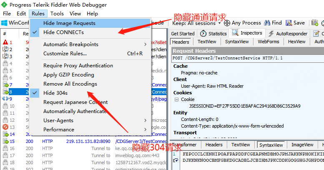
Task: Click the Fiddler application logo icon
Action: 4,5
